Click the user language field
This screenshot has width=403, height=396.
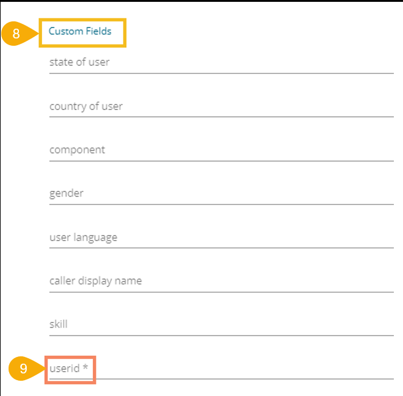[x=221, y=237]
